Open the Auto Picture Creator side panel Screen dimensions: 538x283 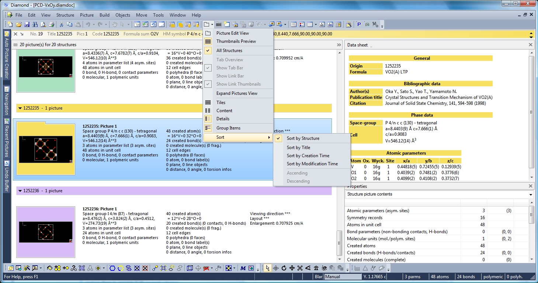pyautogui.click(x=6, y=55)
